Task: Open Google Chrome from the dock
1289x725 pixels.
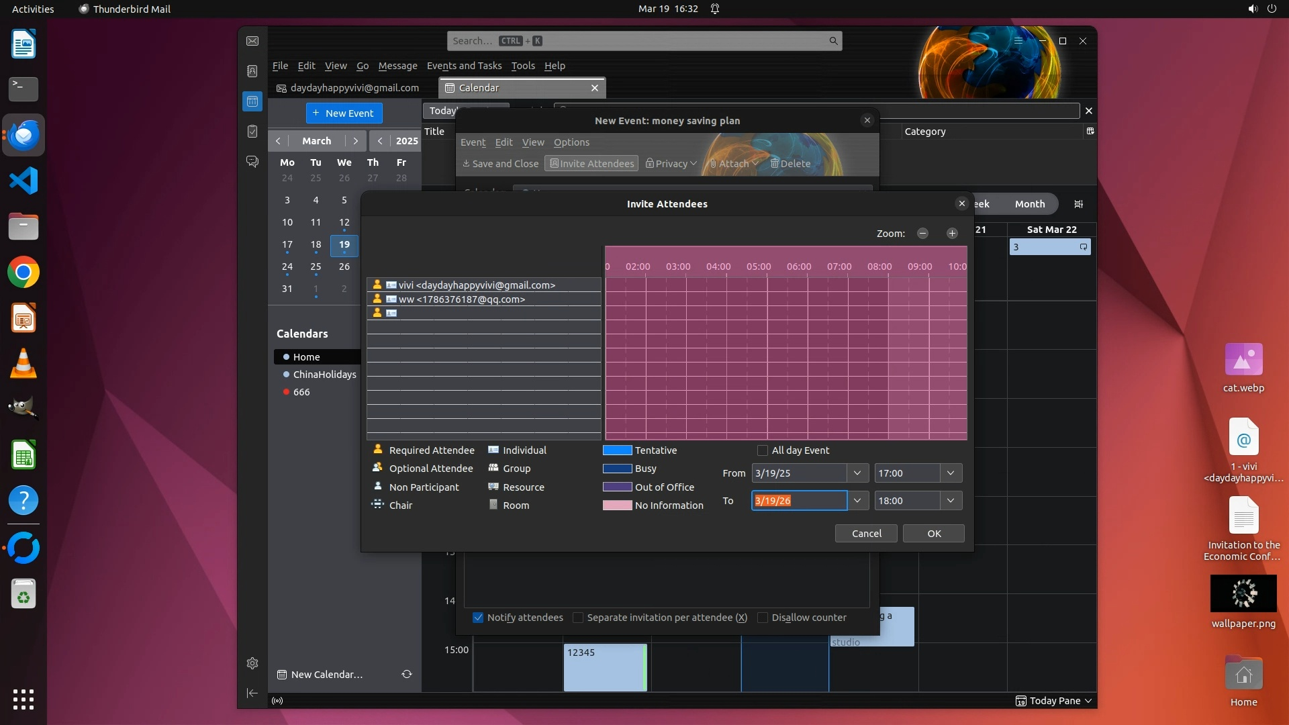Action: (x=23, y=273)
